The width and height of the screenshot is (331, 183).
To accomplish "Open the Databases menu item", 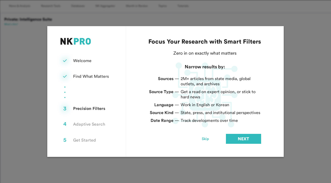I will pos(78,6).
